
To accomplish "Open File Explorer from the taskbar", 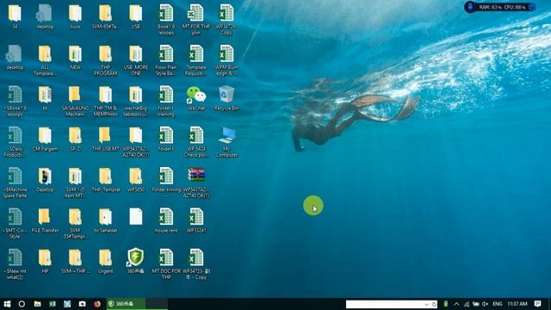I will pyautogui.click(x=37, y=304).
